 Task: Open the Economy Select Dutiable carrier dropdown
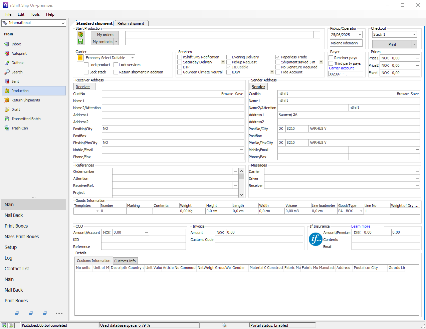point(132,58)
